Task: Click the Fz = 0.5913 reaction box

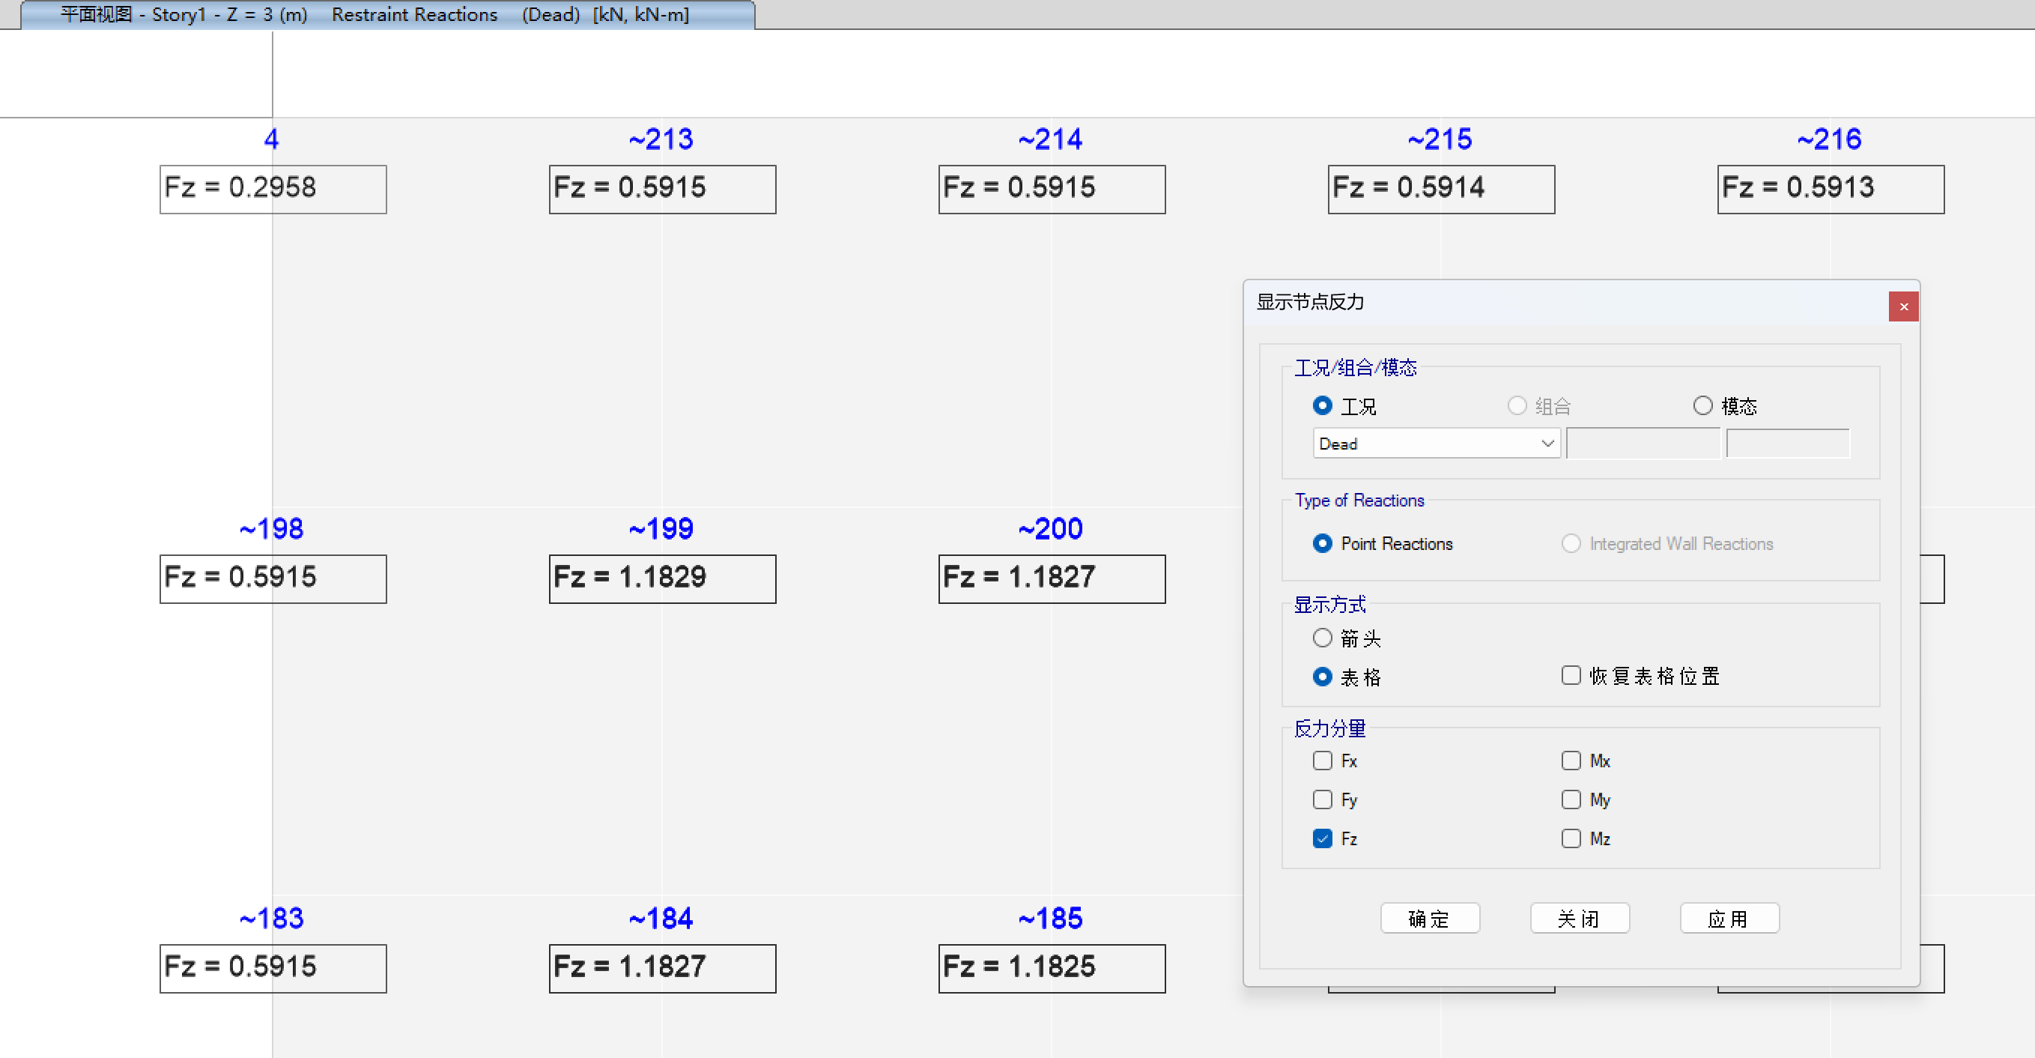Action: pos(1831,190)
